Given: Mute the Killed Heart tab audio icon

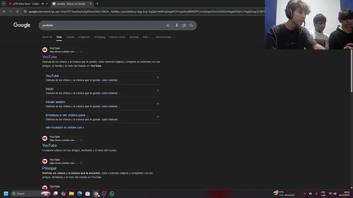Looking at the screenshot, I should [42, 4].
